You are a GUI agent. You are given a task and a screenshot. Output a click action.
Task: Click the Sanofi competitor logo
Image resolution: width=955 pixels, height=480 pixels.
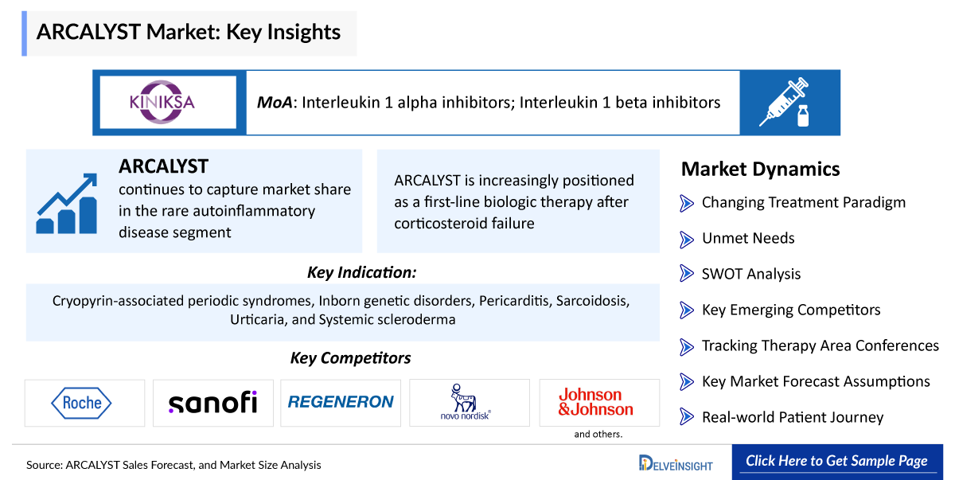click(213, 403)
